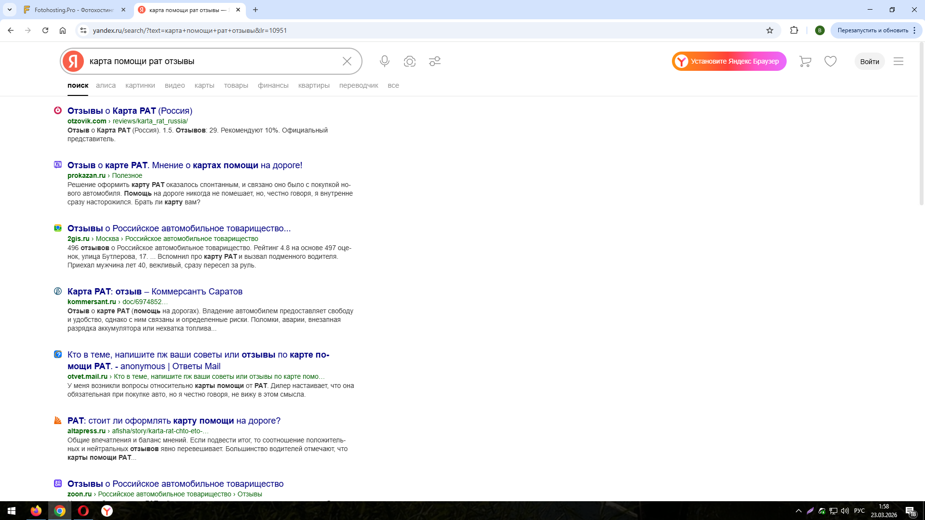Image resolution: width=925 pixels, height=520 pixels.
Task: Launch Opera from the taskbar
Action: point(83,511)
